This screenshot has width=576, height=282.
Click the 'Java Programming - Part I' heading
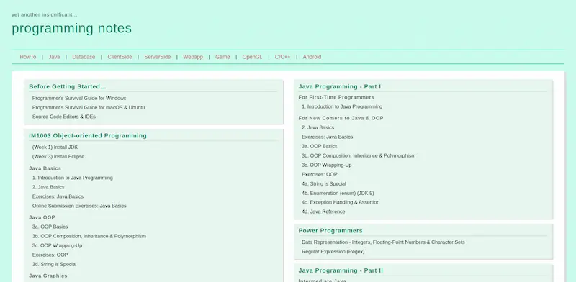[339, 86]
